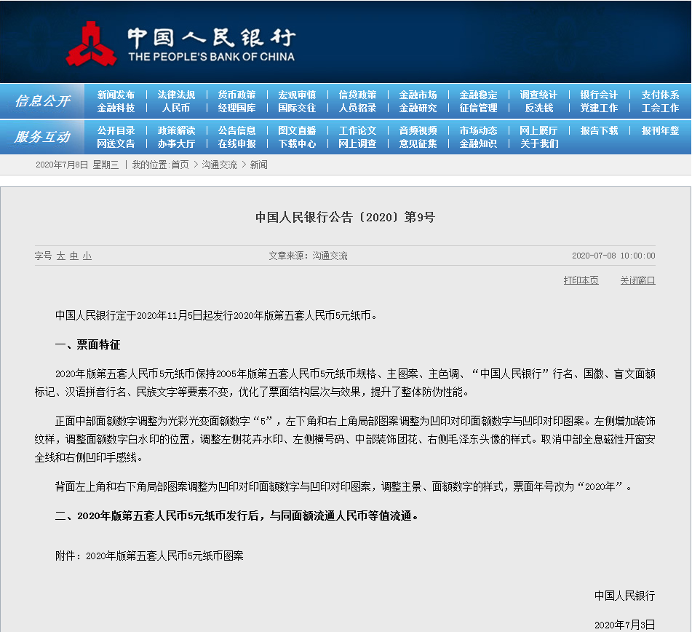Open 工会工作 page

660,108
